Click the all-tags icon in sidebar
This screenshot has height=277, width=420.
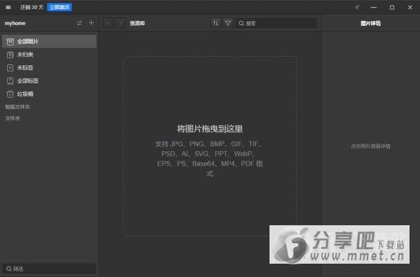coord(10,81)
